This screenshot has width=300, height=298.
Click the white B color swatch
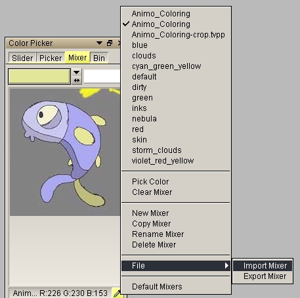tap(102, 76)
